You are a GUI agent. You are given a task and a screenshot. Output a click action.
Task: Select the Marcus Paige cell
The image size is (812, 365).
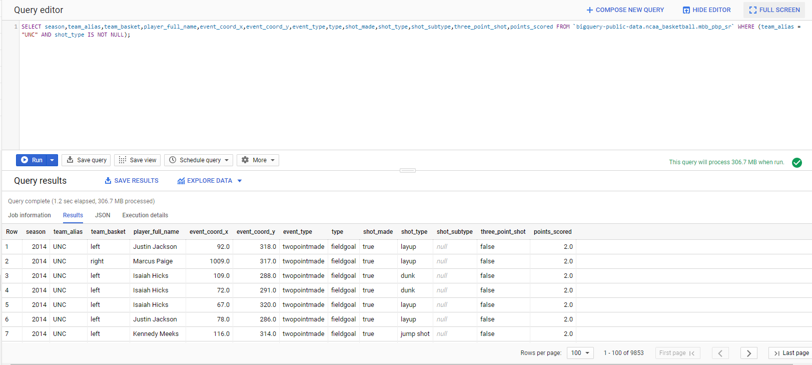coord(153,261)
